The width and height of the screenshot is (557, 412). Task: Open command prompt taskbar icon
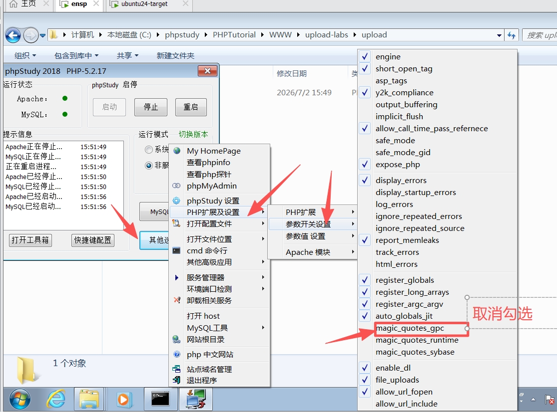click(160, 399)
